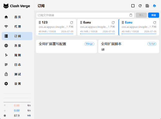Viewport: 161px width, 119px height.
Task: Click the memory chip icon
Action: (x=5, y=115)
